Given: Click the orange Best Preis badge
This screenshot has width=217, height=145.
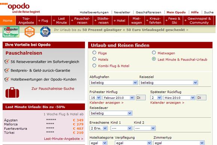Looking at the screenshot, I should click(x=30, y=32).
